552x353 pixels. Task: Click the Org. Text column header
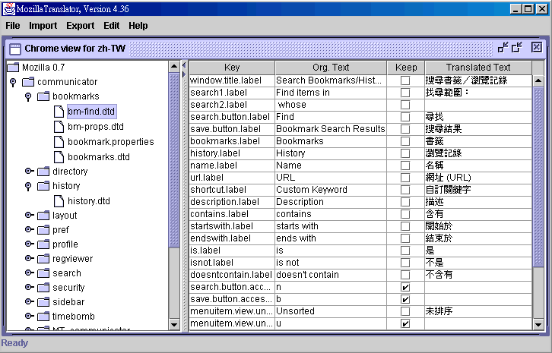[331, 68]
